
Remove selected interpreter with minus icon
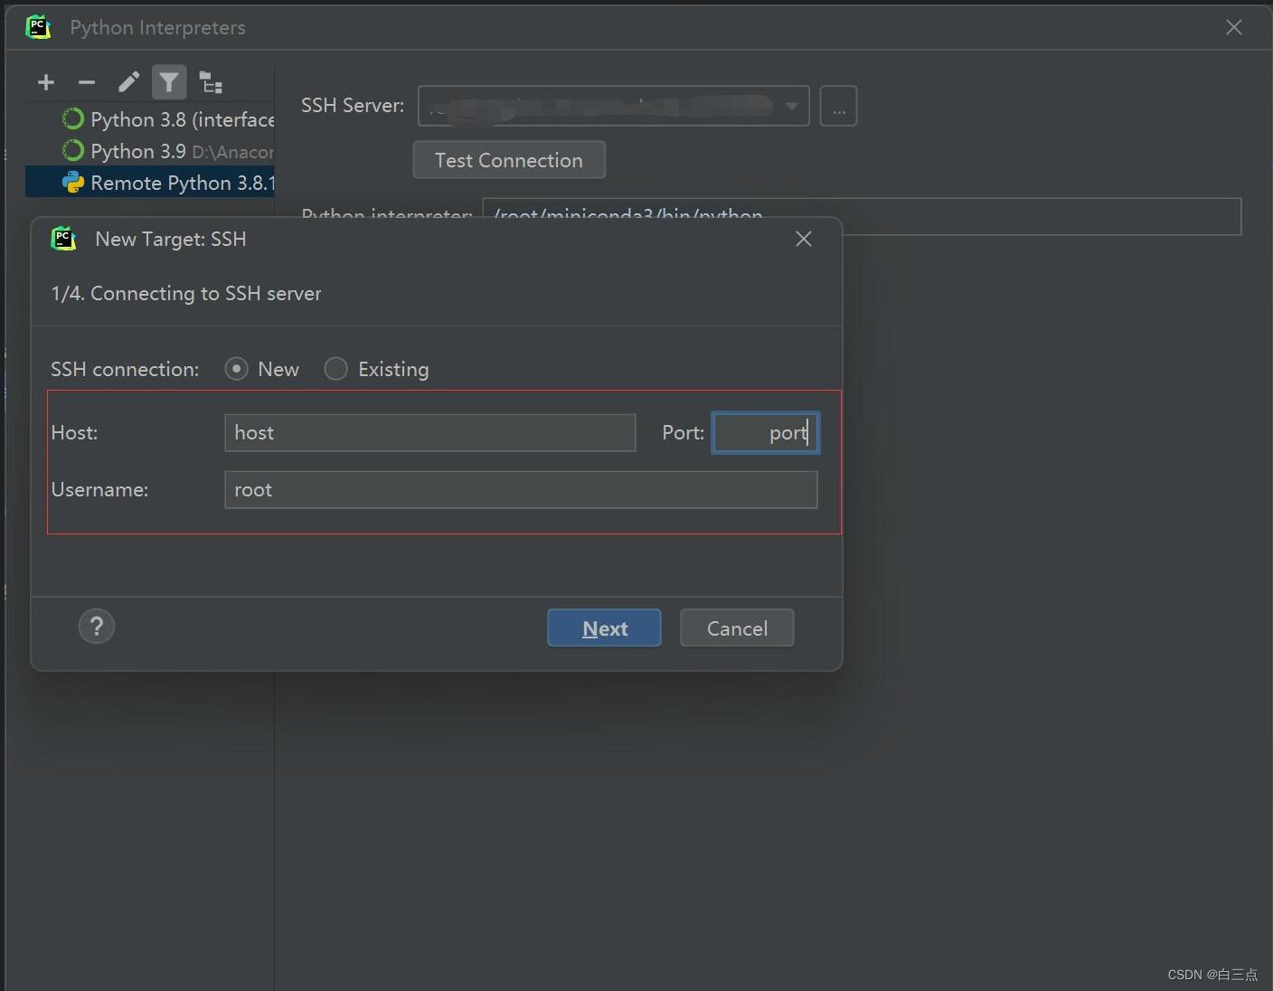(x=87, y=83)
